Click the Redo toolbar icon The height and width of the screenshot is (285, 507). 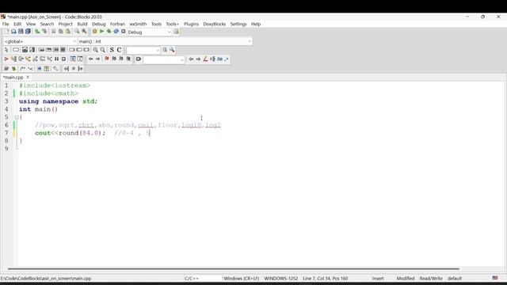44,32
